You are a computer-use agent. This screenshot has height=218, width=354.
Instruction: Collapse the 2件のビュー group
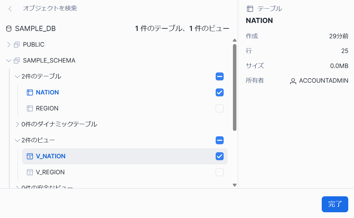click(17, 140)
